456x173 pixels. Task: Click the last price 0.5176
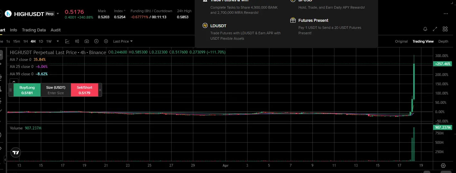pyautogui.click(x=74, y=12)
